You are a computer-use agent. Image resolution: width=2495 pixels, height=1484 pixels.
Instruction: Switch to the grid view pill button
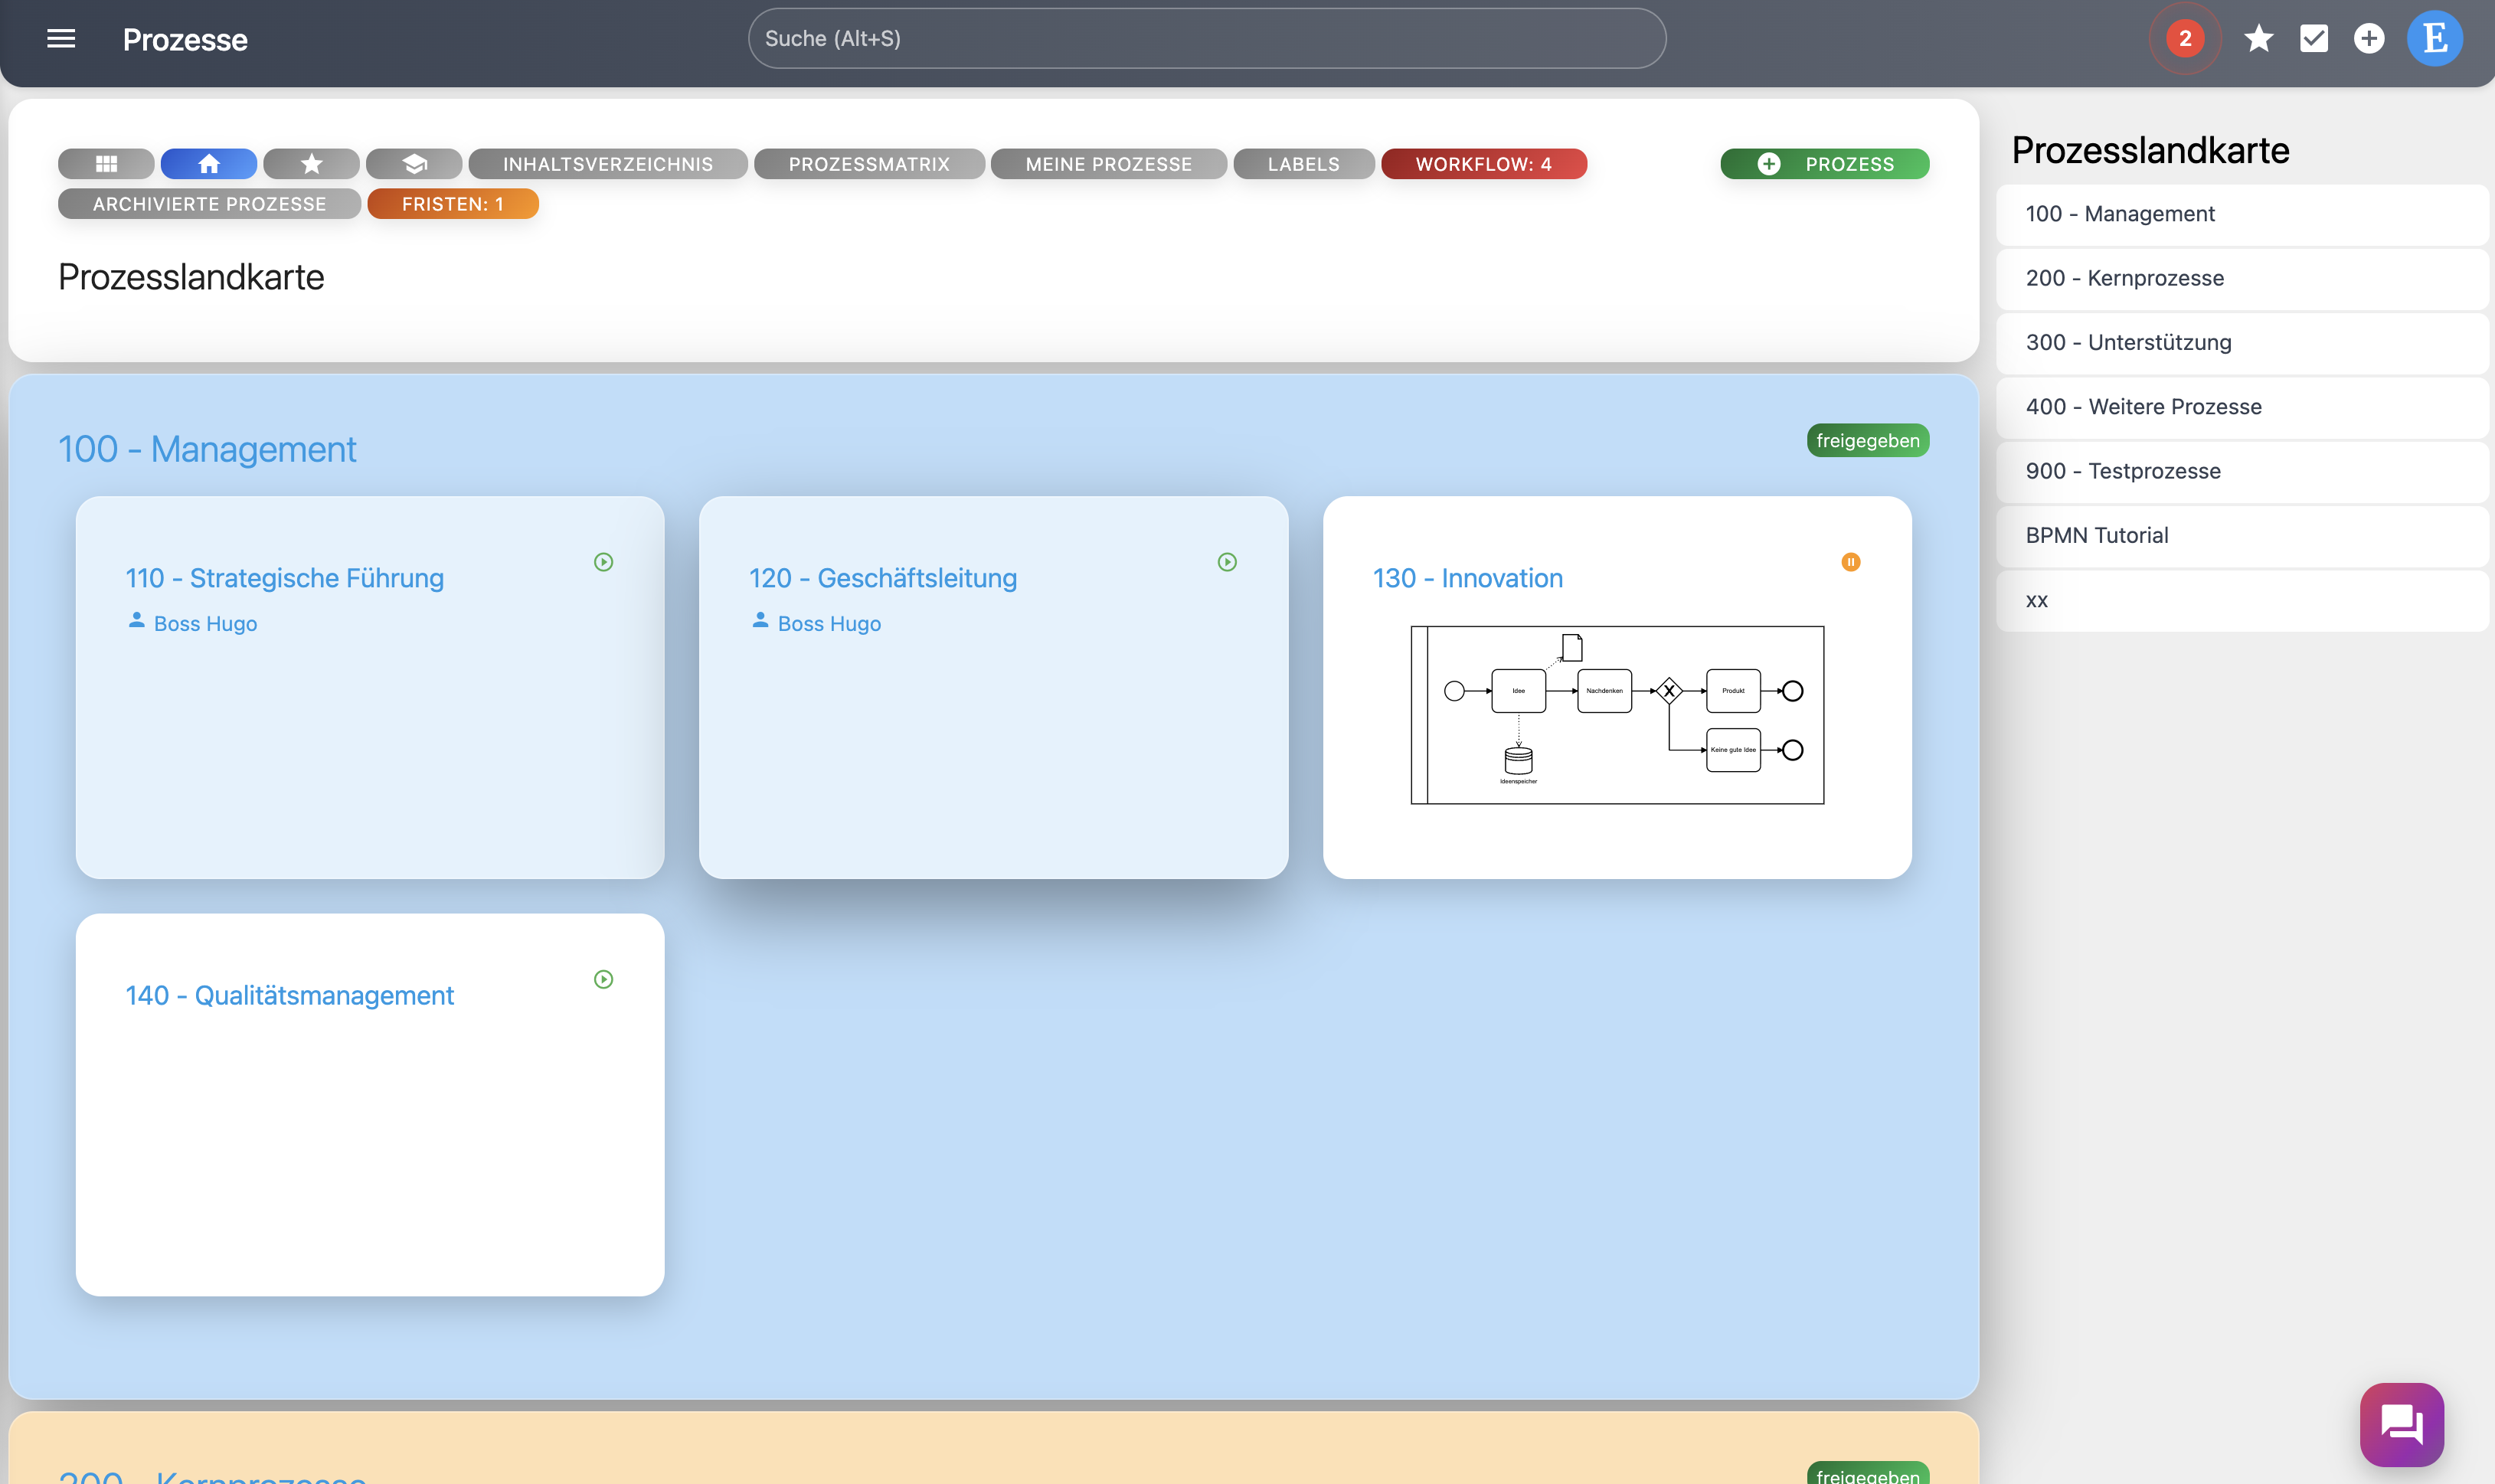pos(106,164)
